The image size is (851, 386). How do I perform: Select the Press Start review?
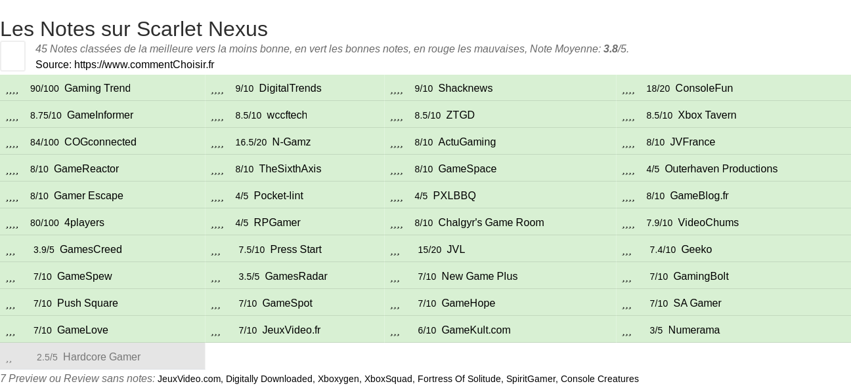tap(295, 250)
